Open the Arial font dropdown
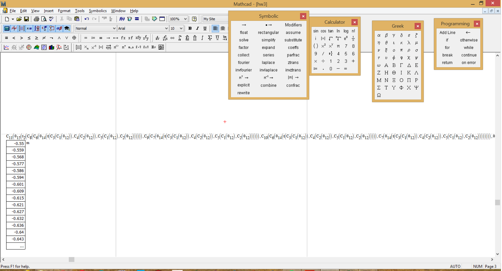 (166, 28)
